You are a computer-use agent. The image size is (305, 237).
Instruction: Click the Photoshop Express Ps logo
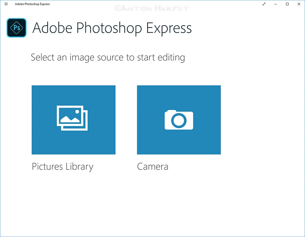point(16,27)
